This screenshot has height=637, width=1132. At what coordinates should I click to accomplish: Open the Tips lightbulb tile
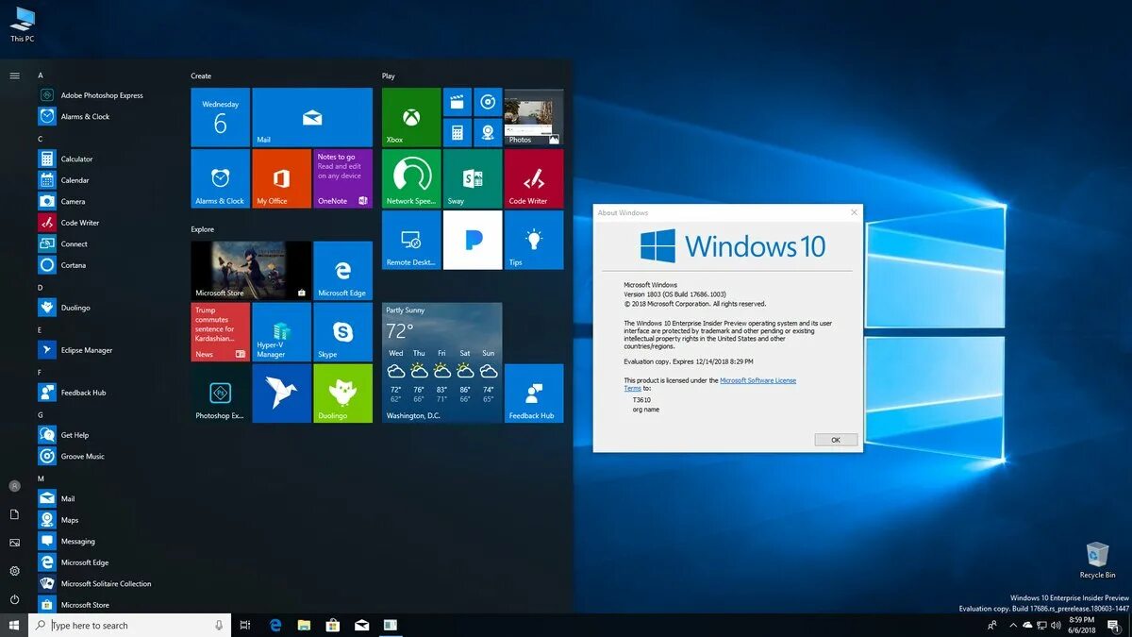[x=534, y=240]
